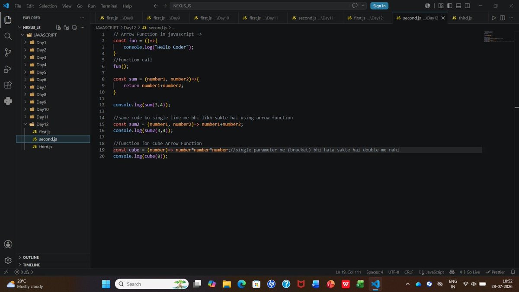Collapse the NEXUS_JS workspace section
Image resolution: width=519 pixels, height=292 pixels.
coord(32,27)
